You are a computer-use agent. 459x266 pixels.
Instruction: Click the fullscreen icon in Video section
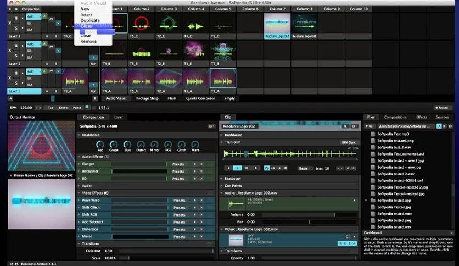coord(348,237)
